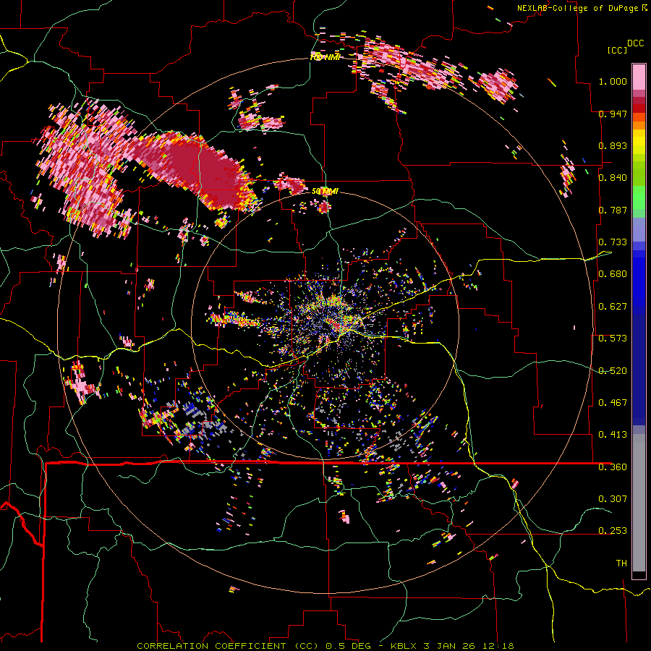Click the 50 NMI range ring label
The width and height of the screenshot is (651, 651).
click(325, 192)
